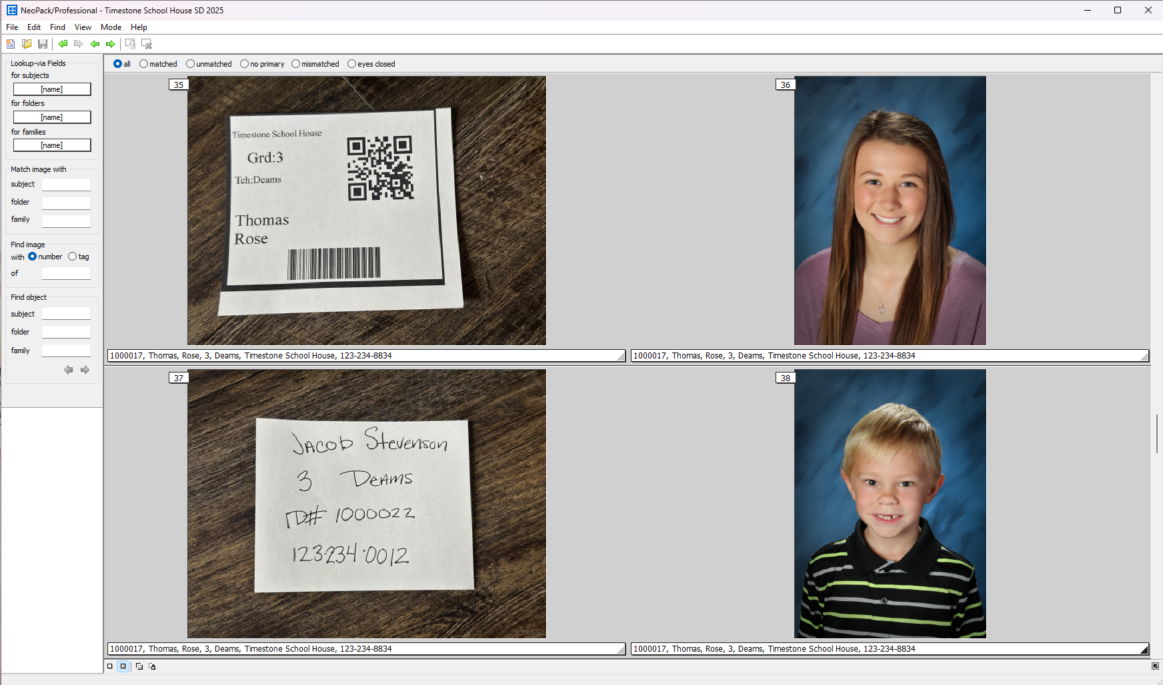
Task: Click the [name] field for families
Action: click(x=52, y=145)
